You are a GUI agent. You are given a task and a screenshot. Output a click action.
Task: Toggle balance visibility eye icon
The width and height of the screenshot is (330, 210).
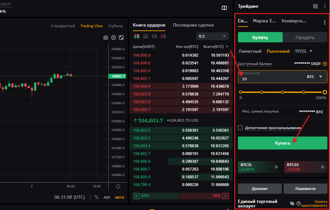tap(292, 203)
